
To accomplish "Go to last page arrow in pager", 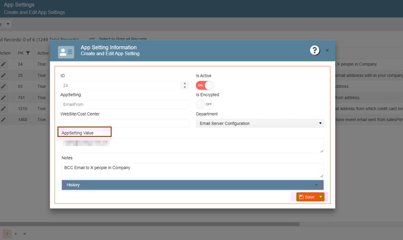I will click(25, 234).
